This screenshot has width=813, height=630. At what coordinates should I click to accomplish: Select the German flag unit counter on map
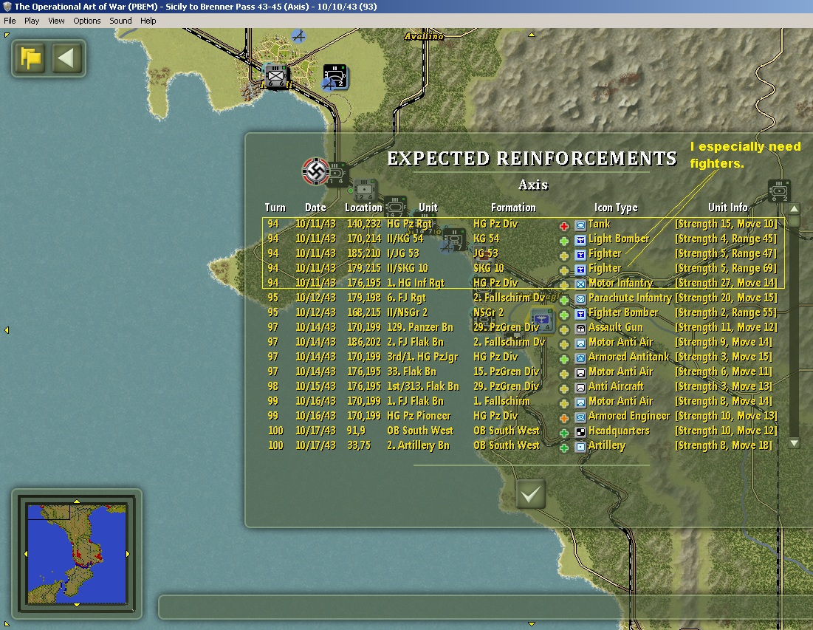tap(316, 171)
